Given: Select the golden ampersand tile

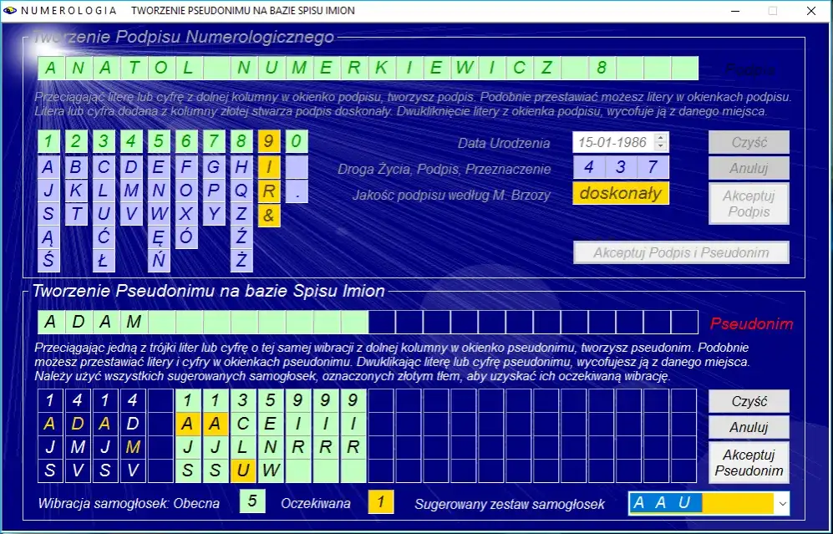Looking at the screenshot, I should click(x=269, y=216).
